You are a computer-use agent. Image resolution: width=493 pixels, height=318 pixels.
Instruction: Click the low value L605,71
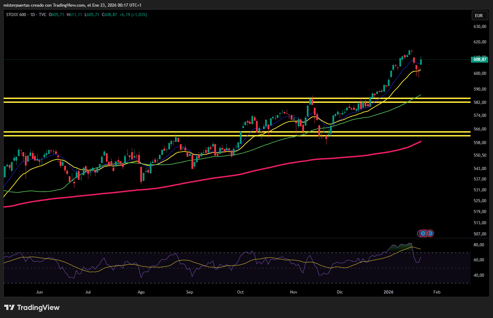(92, 15)
